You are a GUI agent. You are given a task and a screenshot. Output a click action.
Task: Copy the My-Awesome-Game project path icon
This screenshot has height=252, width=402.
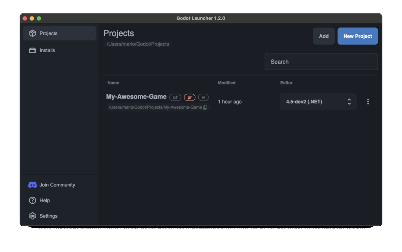pos(205,107)
